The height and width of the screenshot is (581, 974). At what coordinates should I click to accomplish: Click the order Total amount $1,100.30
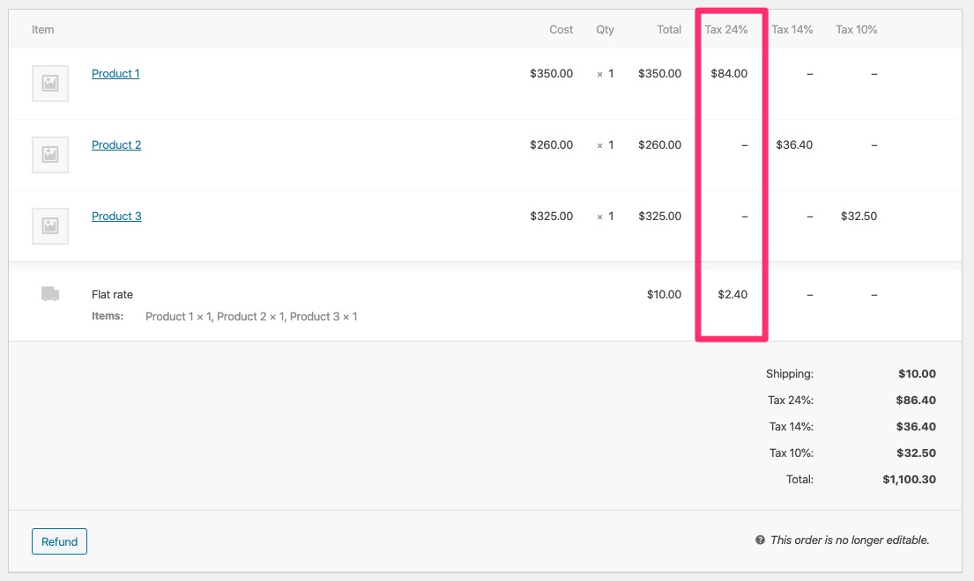click(909, 479)
